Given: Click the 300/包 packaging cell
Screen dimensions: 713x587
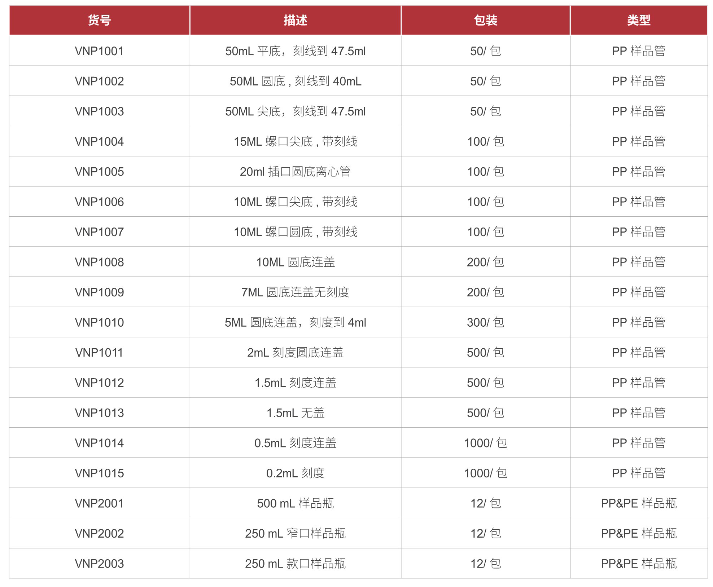Looking at the screenshot, I should coord(485,322).
